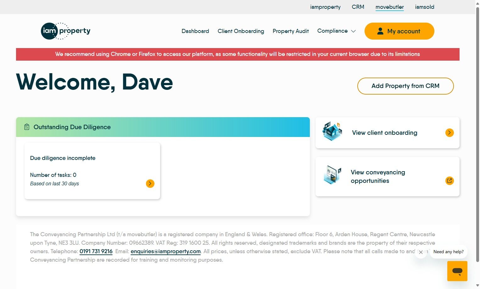Screen dimensions: 480x289
Task: Click scrollbar down arrow
Action: click(x=477, y=286)
